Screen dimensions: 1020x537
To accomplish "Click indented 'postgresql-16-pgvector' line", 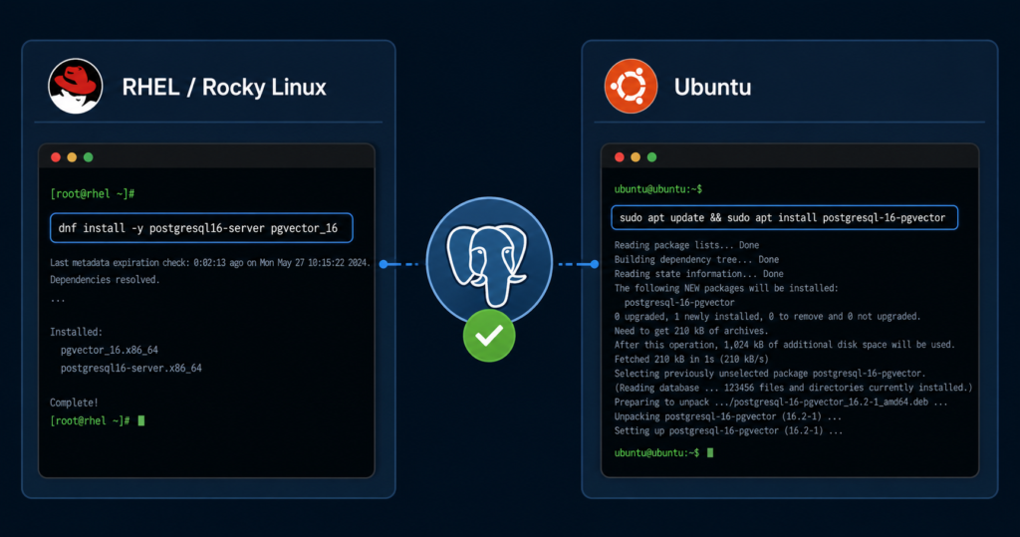I will [x=679, y=303].
